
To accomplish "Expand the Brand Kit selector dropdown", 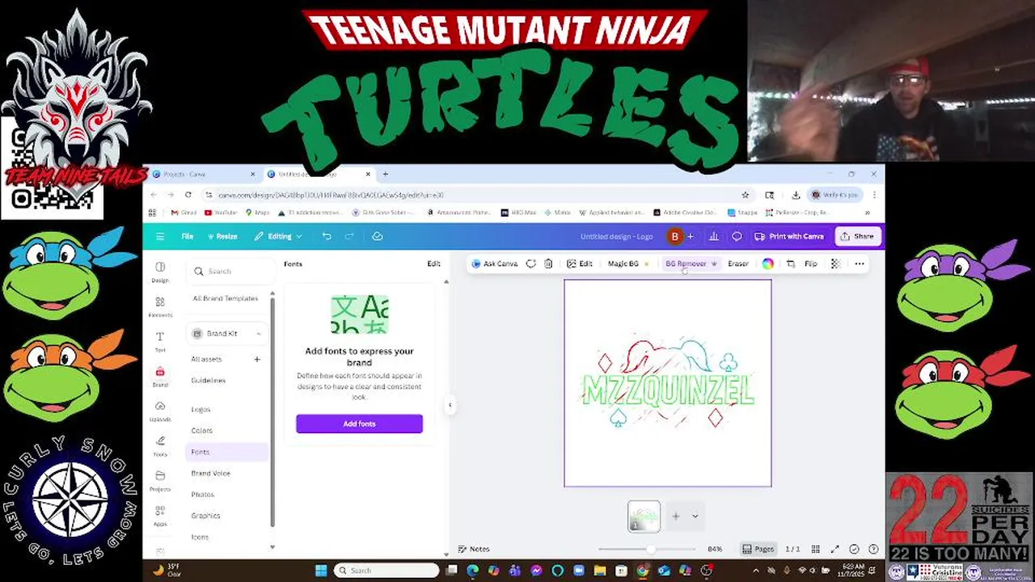I will (227, 333).
